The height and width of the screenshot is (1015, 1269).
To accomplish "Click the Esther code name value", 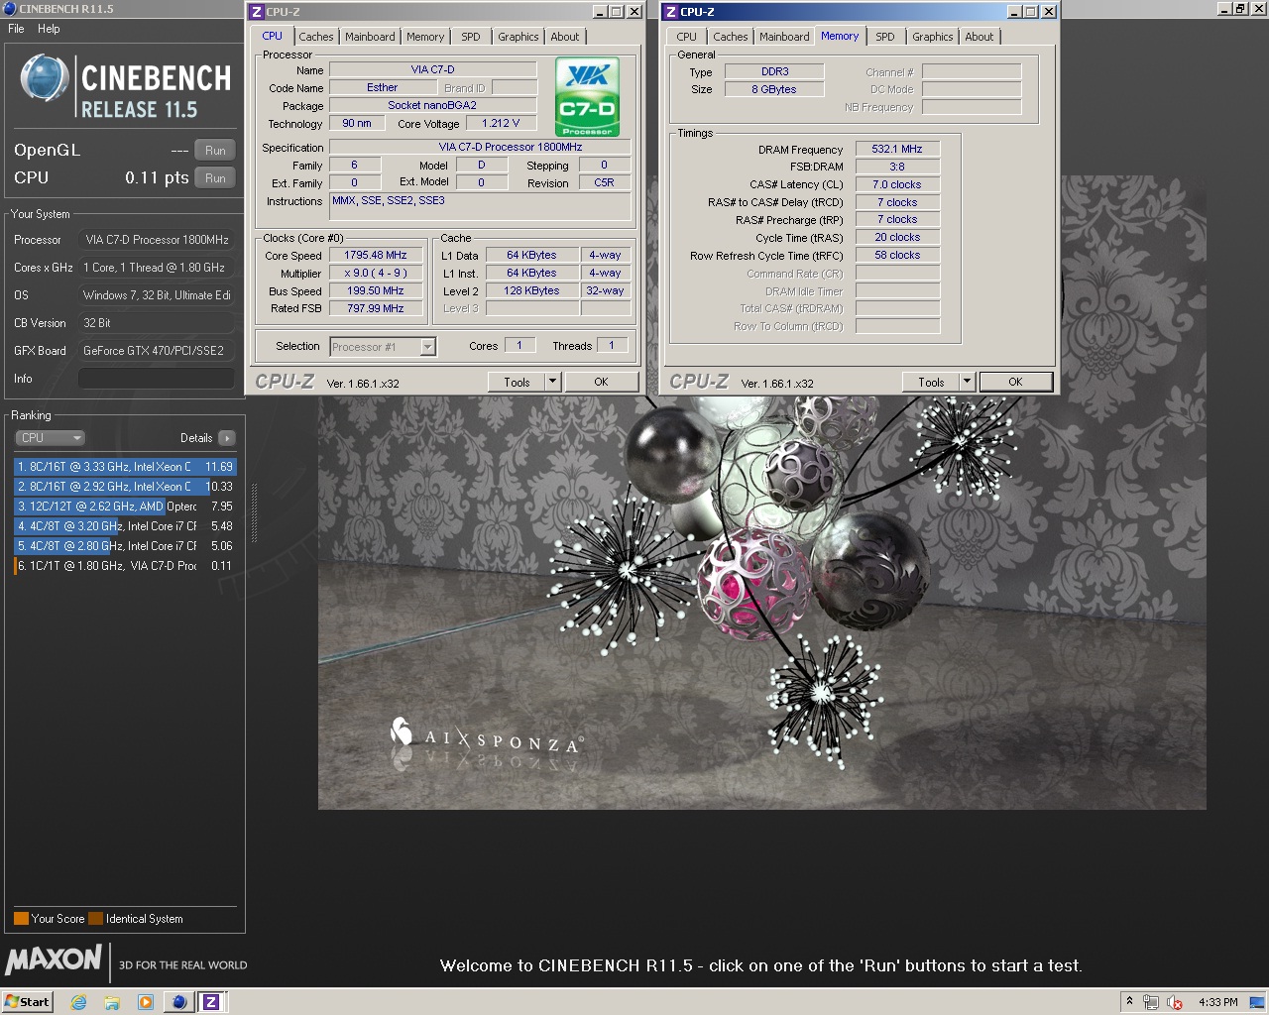I will coord(382,87).
